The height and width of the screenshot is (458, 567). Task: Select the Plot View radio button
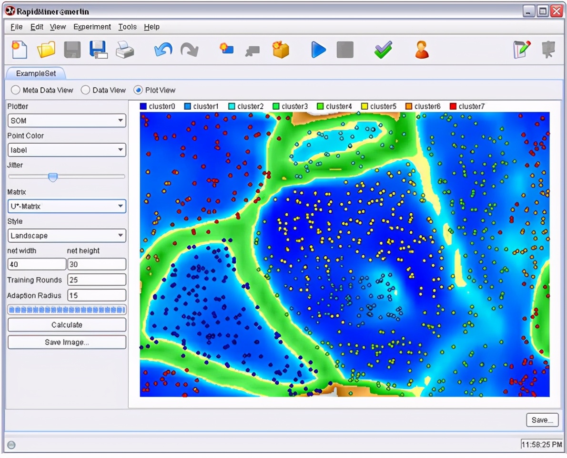tap(138, 90)
